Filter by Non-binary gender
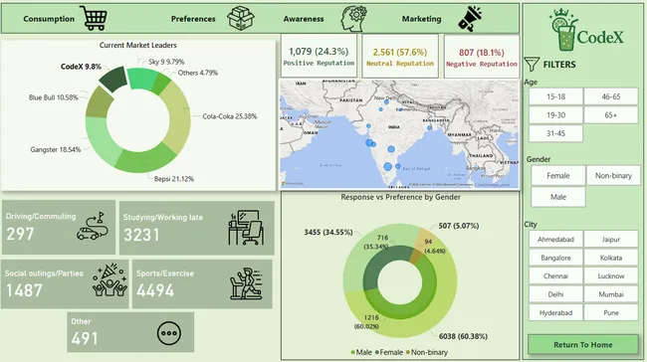This screenshot has width=647, height=362. pos(613,176)
